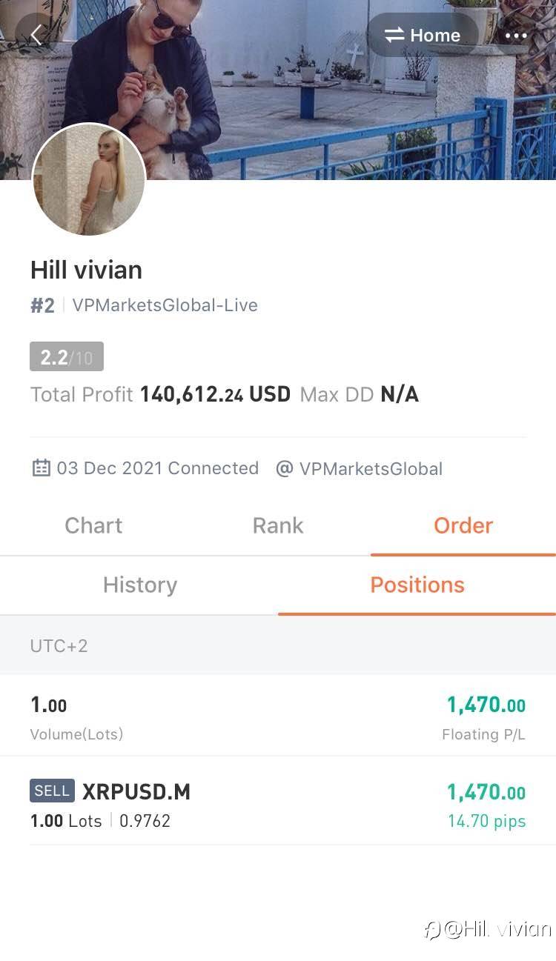The image size is (556, 961).
Task: Tap the calendar icon next to connection date
Action: pyautogui.click(x=42, y=468)
